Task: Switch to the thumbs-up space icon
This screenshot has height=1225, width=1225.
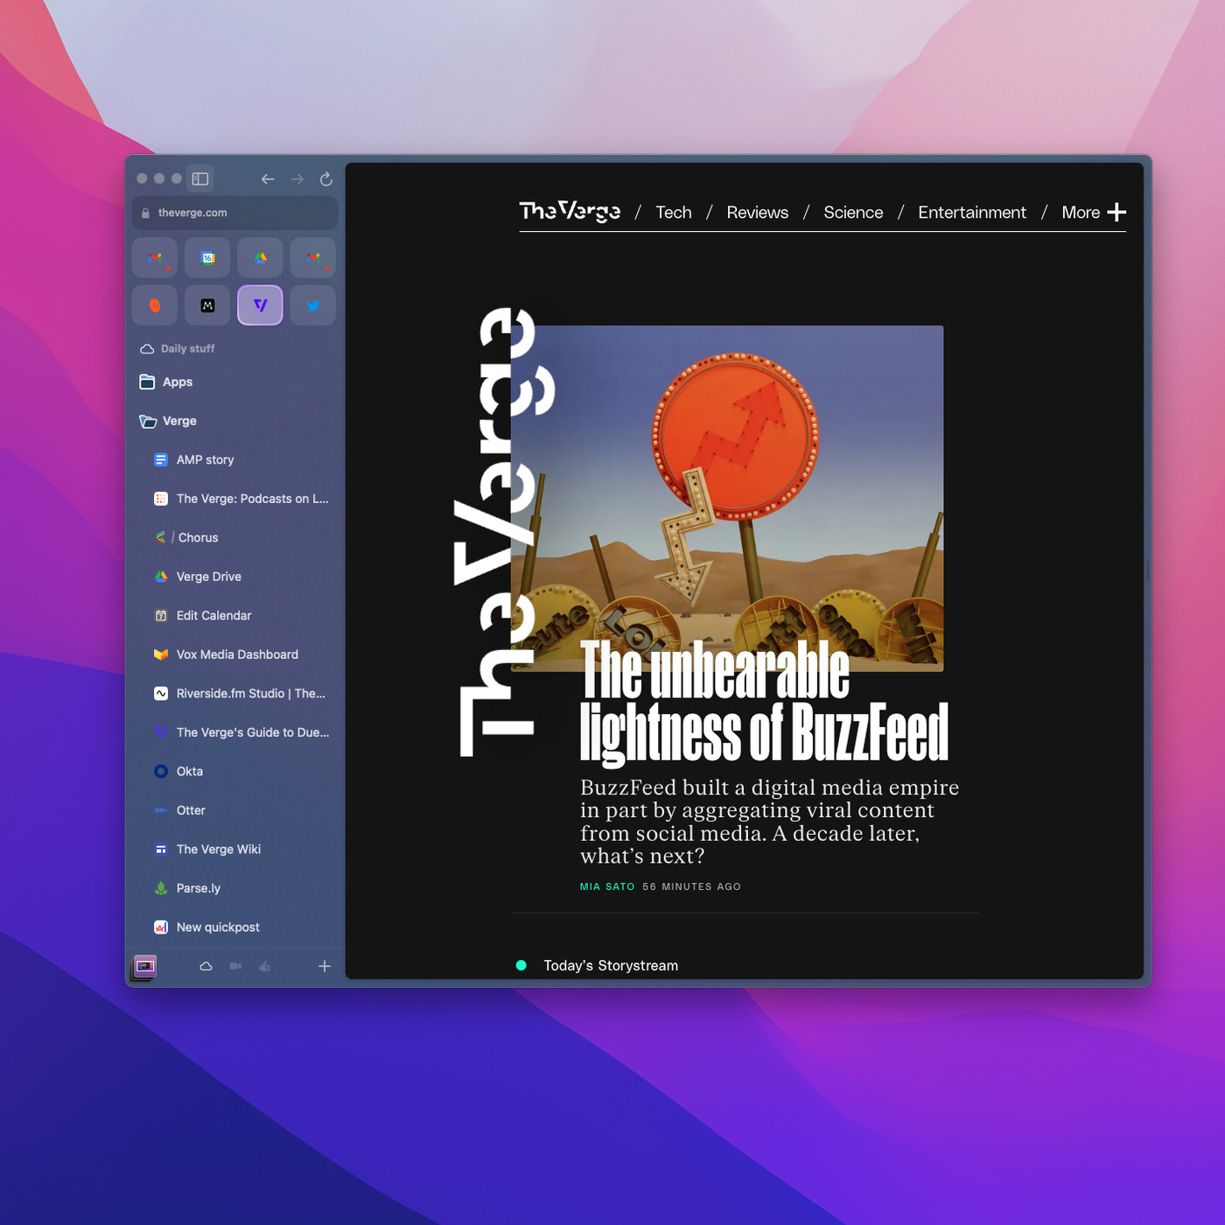Action: pos(264,966)
